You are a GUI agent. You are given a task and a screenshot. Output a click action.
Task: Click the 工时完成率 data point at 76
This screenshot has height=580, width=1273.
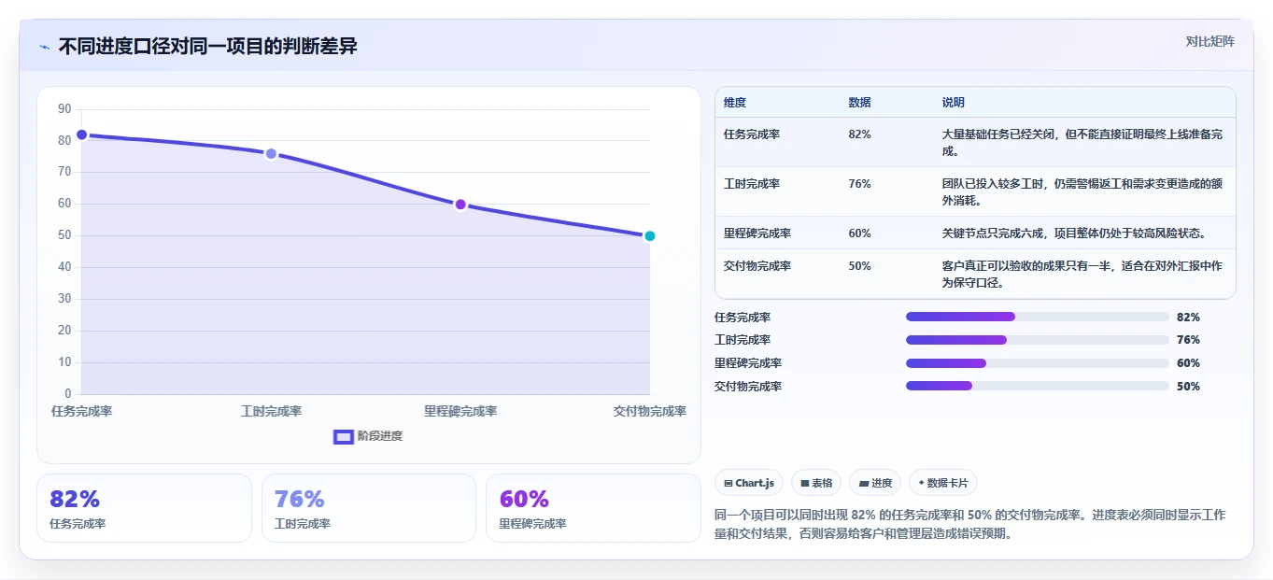click(x=271, y=153)
